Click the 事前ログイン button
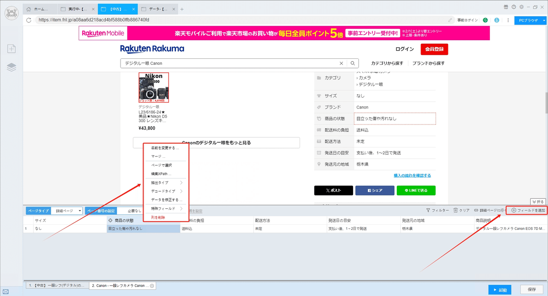Screen dimensions: 548x296 [467, 20]
